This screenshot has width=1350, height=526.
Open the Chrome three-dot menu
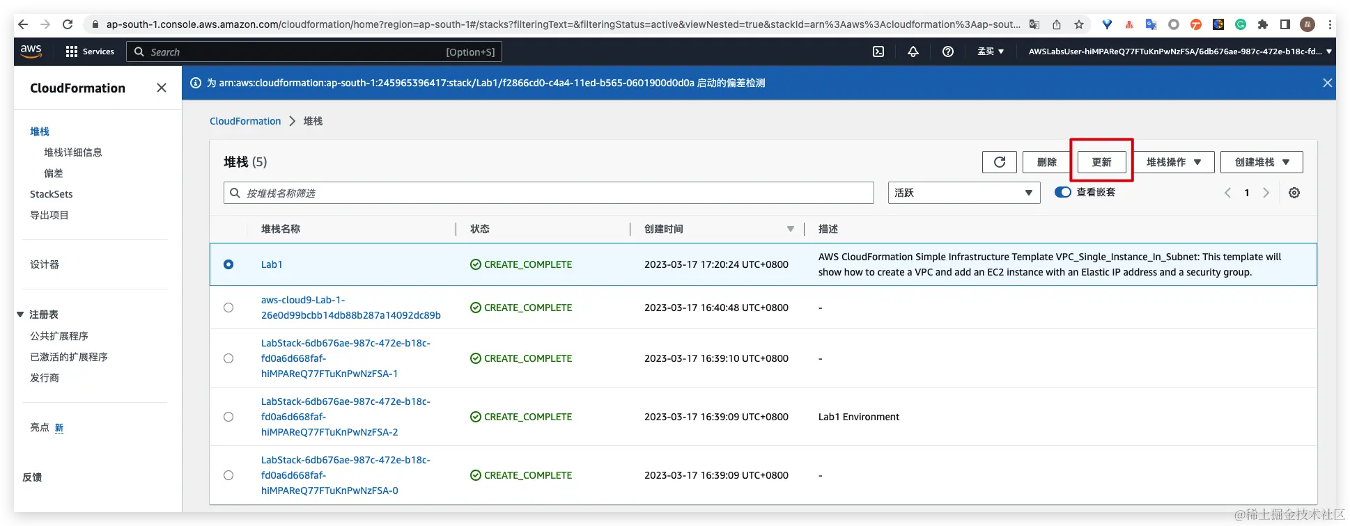pos(1330,24)
